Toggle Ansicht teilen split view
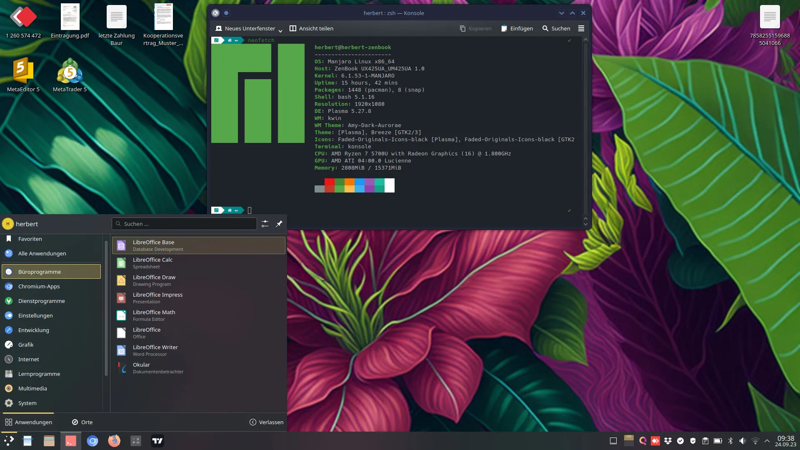This screenshot has height=450, width=800. click(311, 28)
